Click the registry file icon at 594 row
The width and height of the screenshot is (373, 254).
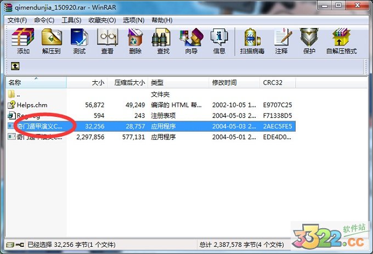tap(12, 116)
